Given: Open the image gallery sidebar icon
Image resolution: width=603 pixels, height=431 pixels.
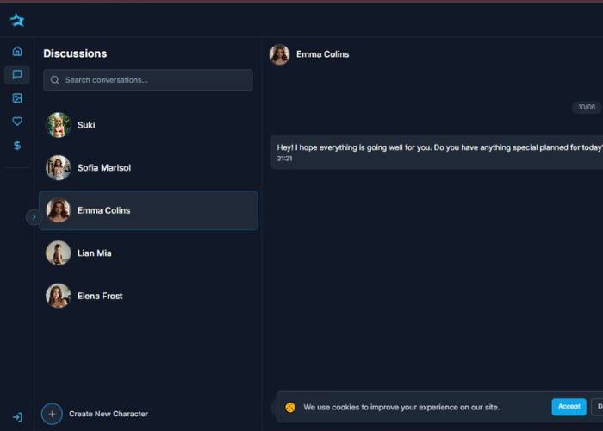Looking at the screenshot, I should click(17, 98).
